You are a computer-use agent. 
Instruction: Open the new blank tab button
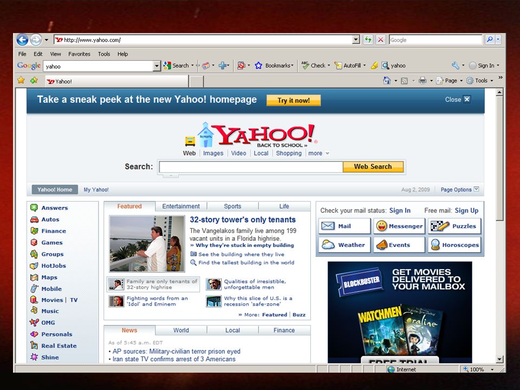pos(197,81)
